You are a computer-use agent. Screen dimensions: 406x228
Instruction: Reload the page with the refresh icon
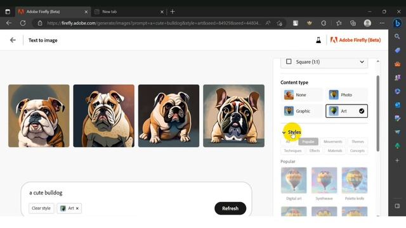(23, 23)
